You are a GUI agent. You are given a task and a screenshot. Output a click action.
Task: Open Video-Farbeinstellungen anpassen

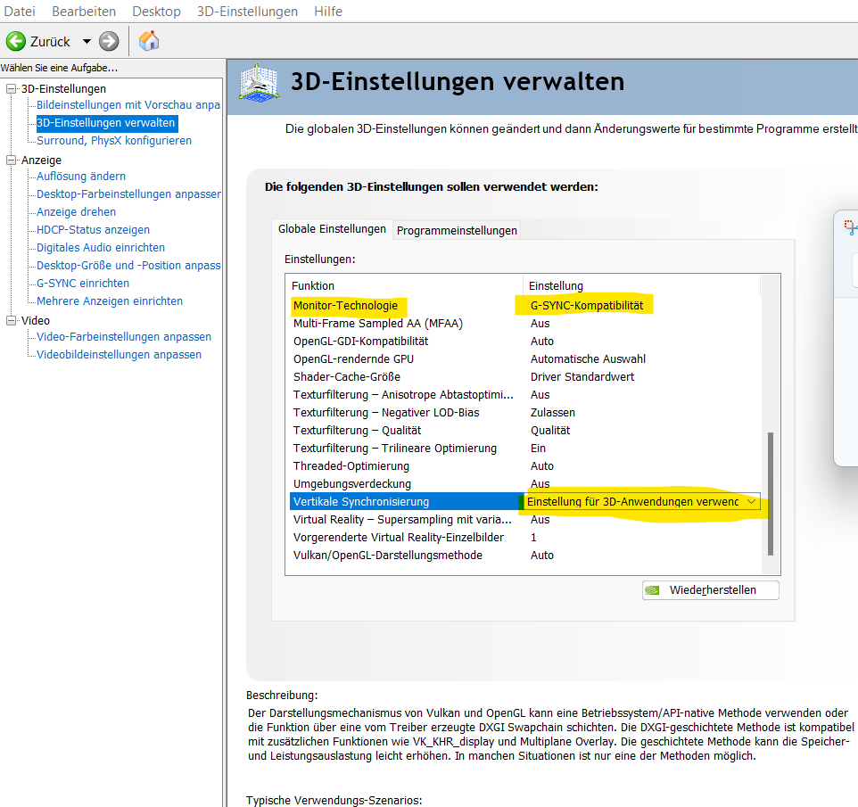(x=124, y=337)
